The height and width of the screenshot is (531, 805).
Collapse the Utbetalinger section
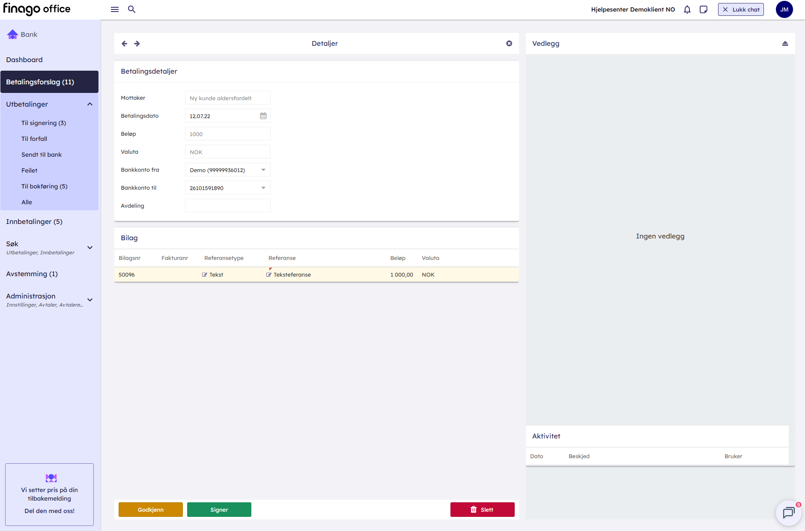(x=90, y=104)
